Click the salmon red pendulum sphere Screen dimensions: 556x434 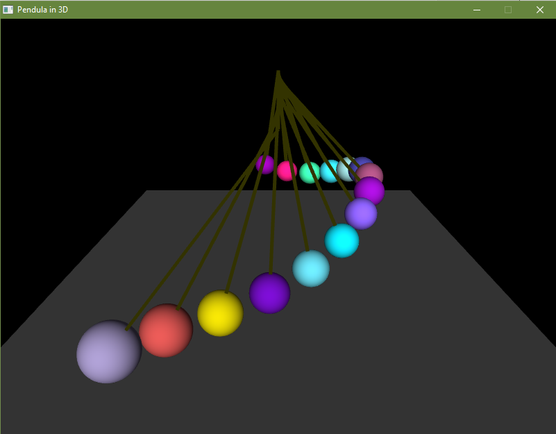click(166, 331)
